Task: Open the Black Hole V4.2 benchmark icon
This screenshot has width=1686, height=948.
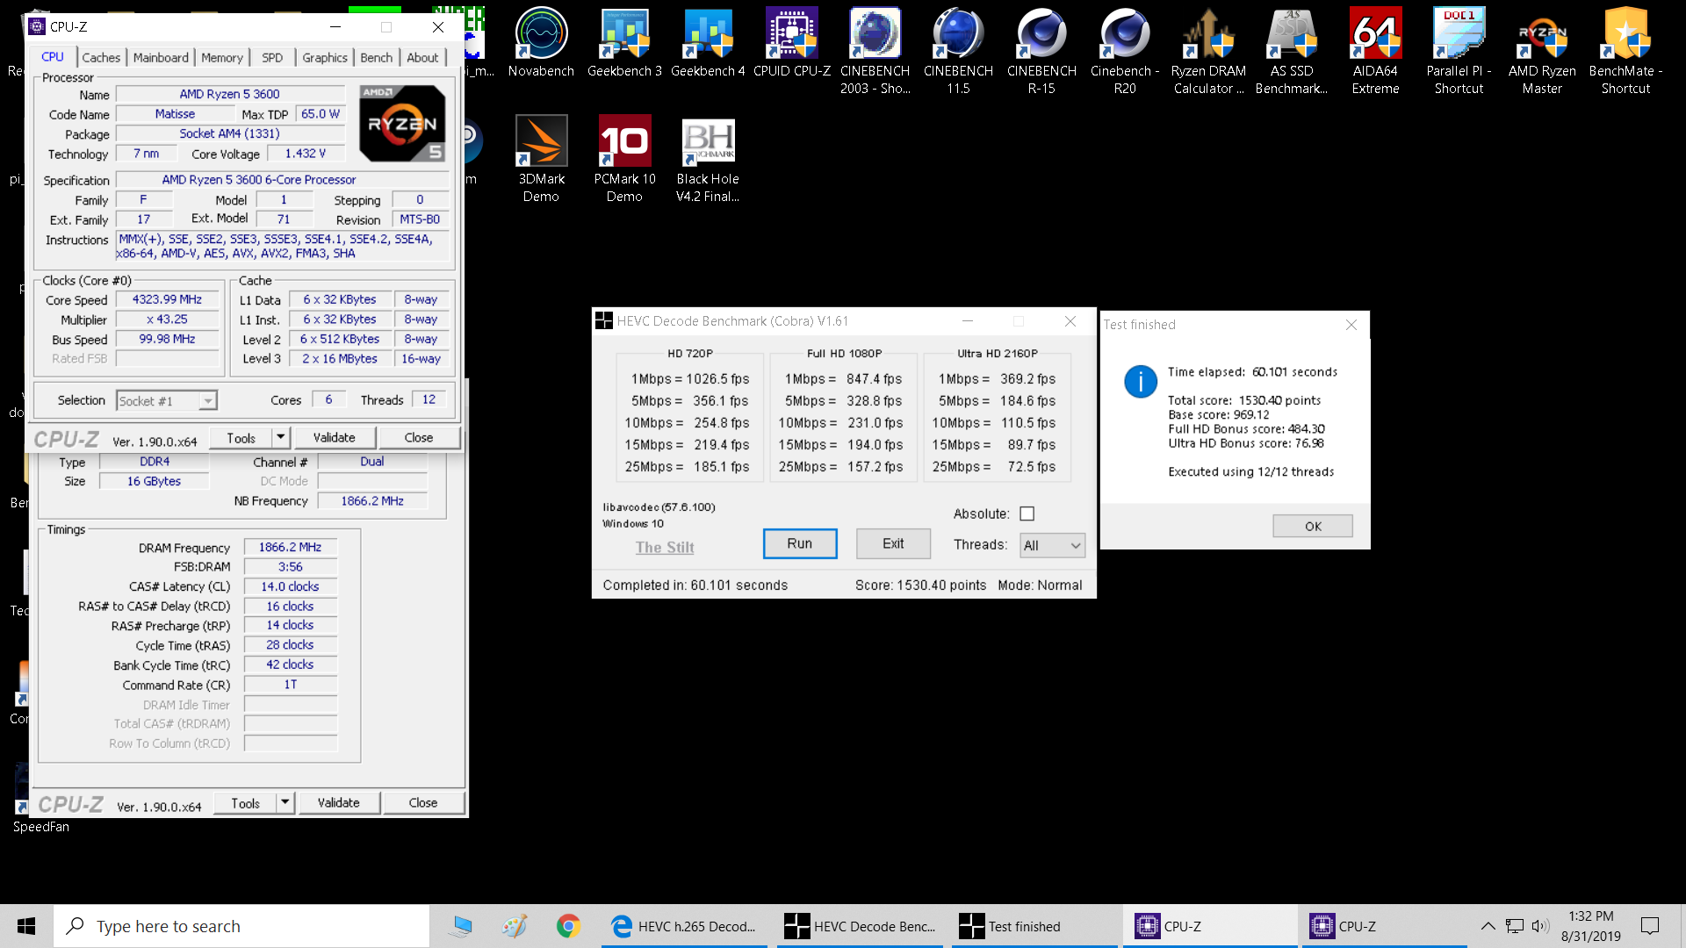Action: click(708, 159)
